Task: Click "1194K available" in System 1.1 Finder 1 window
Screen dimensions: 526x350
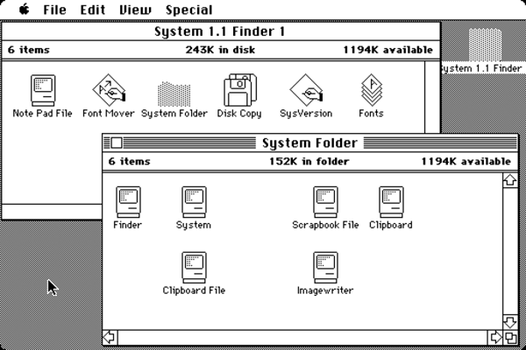Action: click(387, 50)
